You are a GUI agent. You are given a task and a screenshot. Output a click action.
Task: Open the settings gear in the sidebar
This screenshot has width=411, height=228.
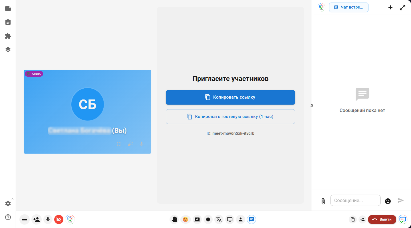(x=8, y=203)
